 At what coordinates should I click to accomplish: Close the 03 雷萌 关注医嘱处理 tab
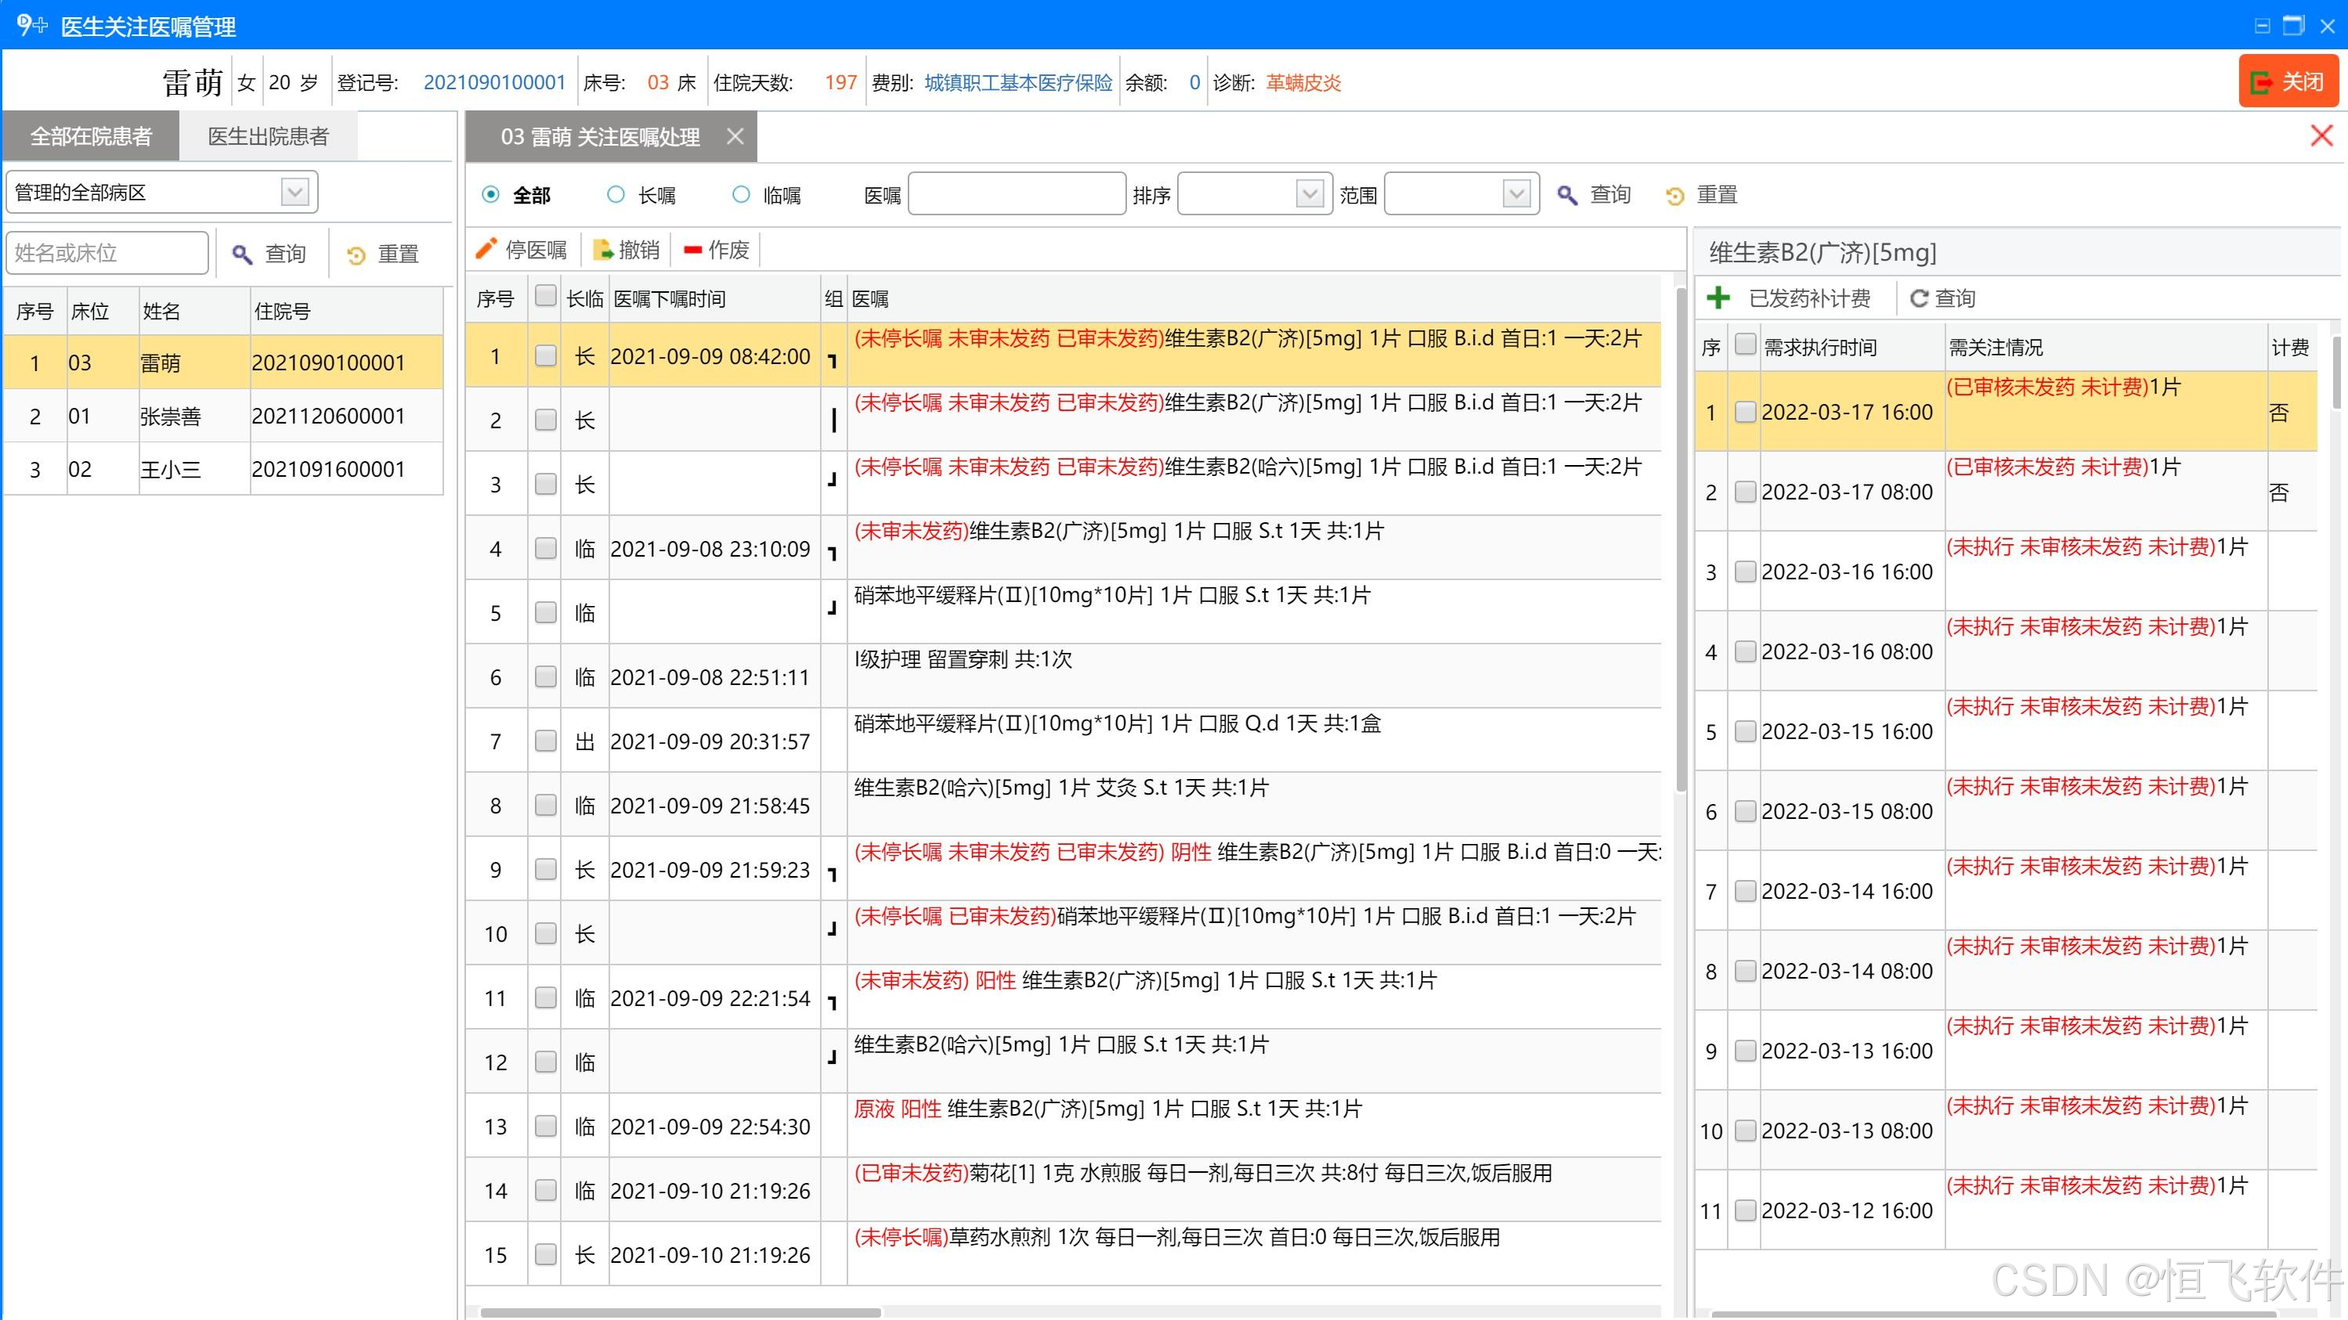click(735, 137)
